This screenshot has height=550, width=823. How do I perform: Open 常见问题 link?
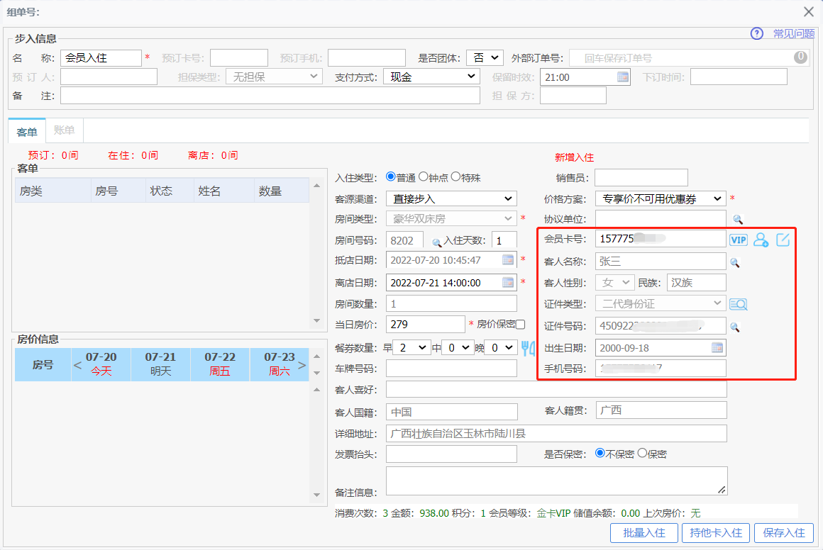794,33
